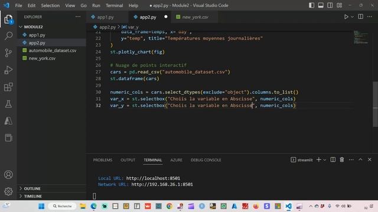Open the Go menu

83,5
